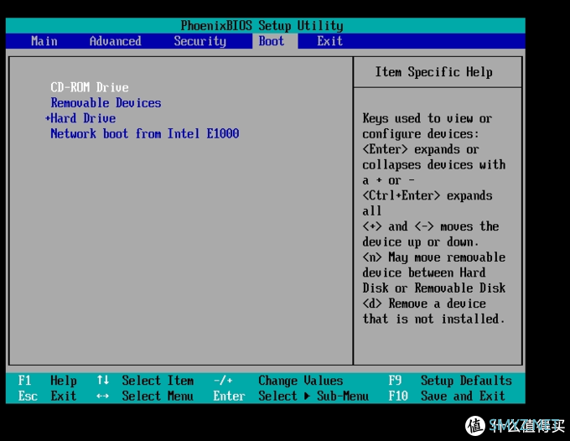
Task: Click F9 Setup Defaults hint
Action: click(450, 381)
